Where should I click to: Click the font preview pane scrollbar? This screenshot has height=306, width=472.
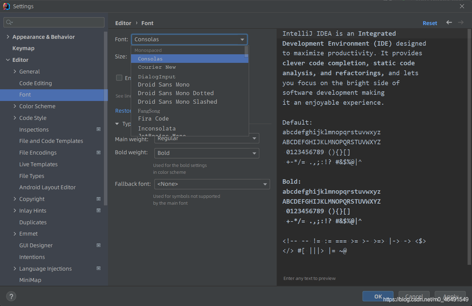tap(470, 147)
